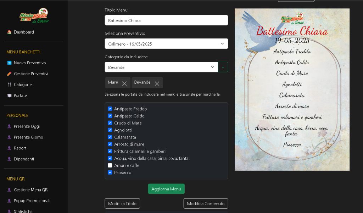Viewport: 363px width, 213px height.
Task: Uncheck the Crudo di Mare checkbox
Action: pyautogui.click(x=110, y=123)
